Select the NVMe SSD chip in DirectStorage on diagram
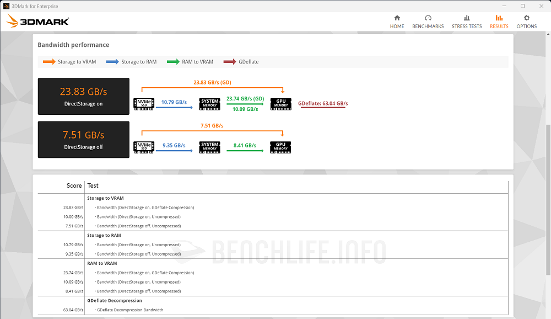This screenshot has width=551, height=319. click(x=144, y=103)
